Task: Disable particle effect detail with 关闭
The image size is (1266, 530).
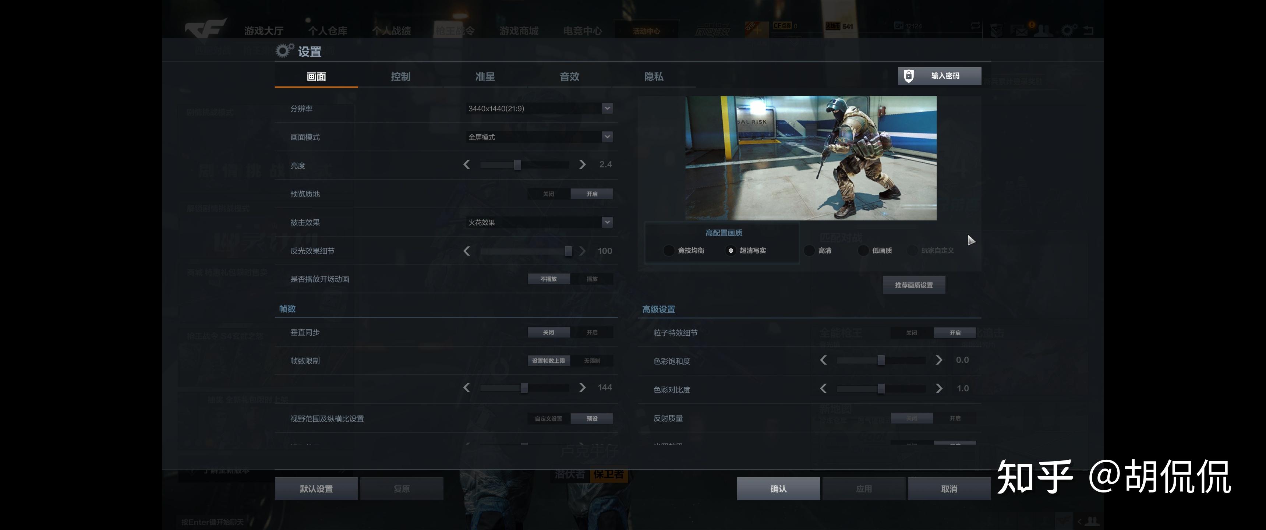Action: pyautogui.click(x=911, y=333)
